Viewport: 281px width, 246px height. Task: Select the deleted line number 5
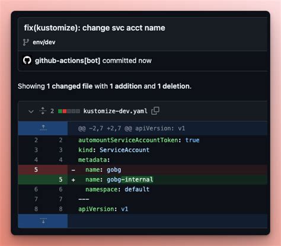click(36, 170)
